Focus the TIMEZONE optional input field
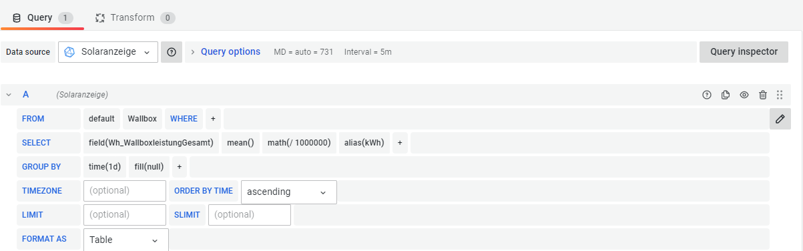The width and height of the screenshot is (803, 251). click(125, 191)
